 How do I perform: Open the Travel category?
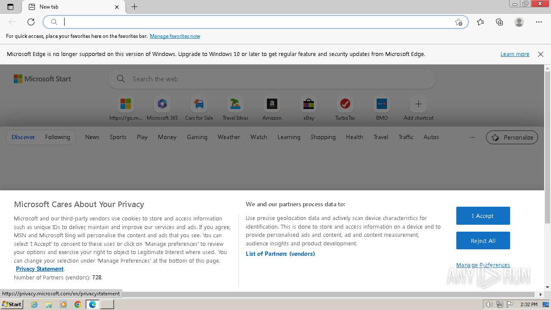(x=381, y=137)
